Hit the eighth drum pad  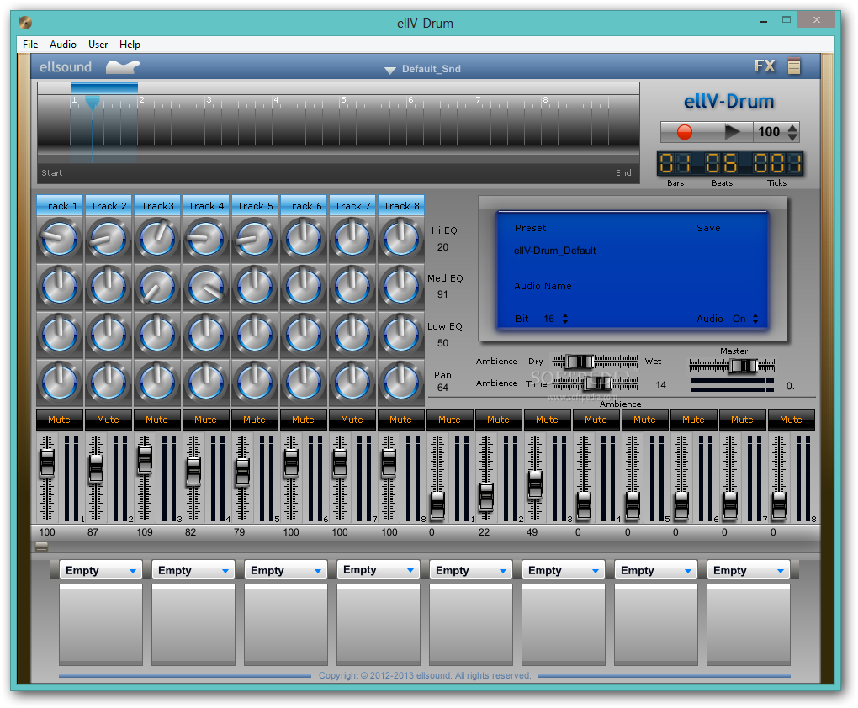tap(748, 624)
